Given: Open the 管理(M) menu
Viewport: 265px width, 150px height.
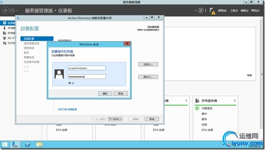Looking at the screenshot, I should click(x=222, y=11).
